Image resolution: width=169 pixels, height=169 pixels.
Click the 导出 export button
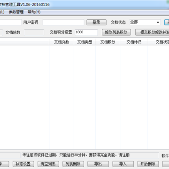[x=98, y=164]
